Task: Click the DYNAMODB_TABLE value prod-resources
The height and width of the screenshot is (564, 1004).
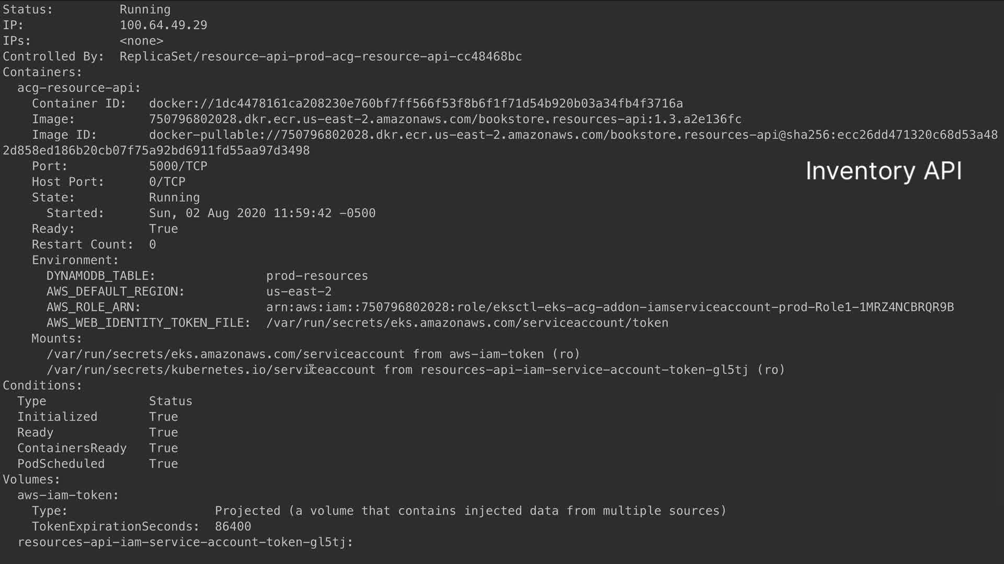Action: pos(317,276)
